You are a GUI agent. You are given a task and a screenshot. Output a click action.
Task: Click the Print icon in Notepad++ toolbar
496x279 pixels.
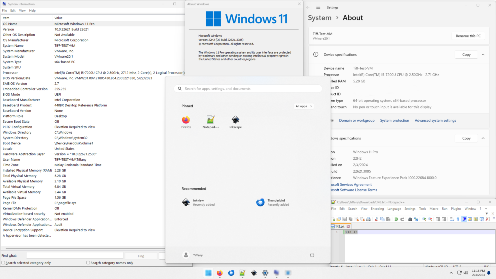(369, 219)
